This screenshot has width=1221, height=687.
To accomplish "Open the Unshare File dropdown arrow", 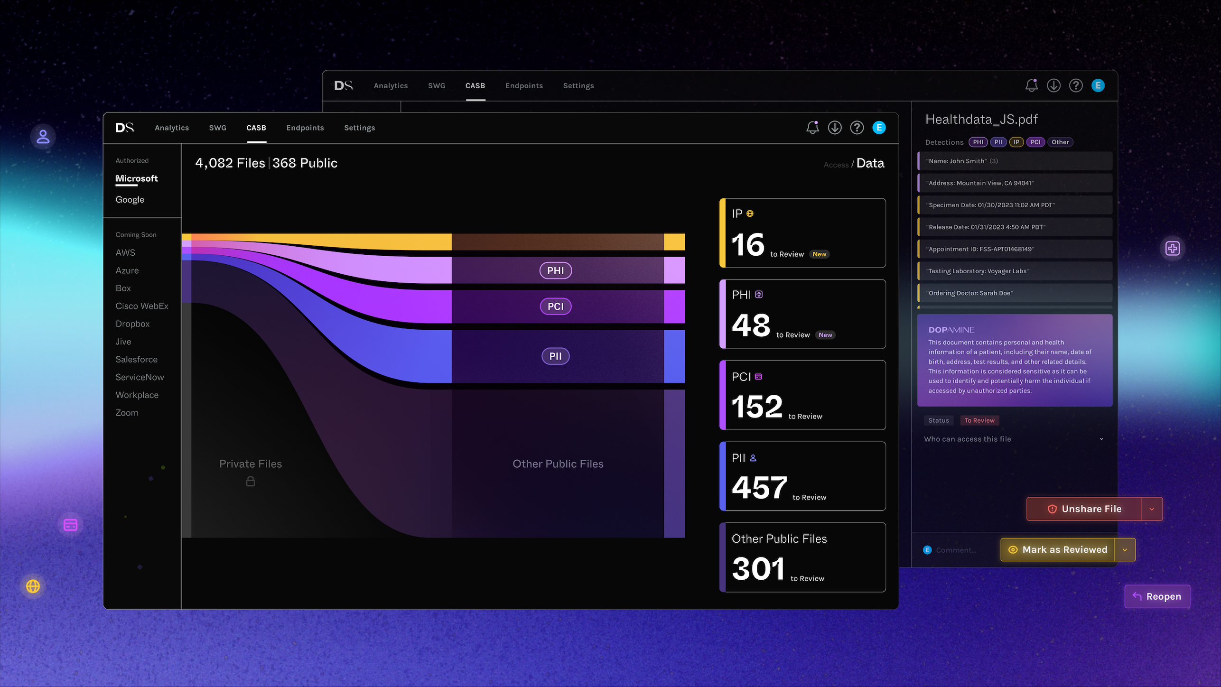I will pos(1152,509).
